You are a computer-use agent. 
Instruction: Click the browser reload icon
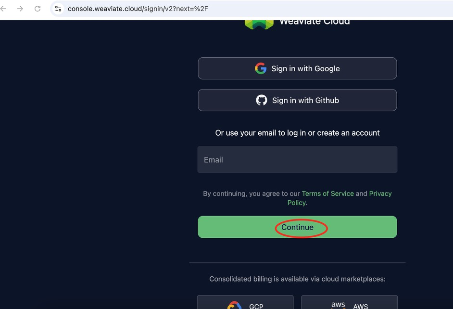[x=38, y=9]
